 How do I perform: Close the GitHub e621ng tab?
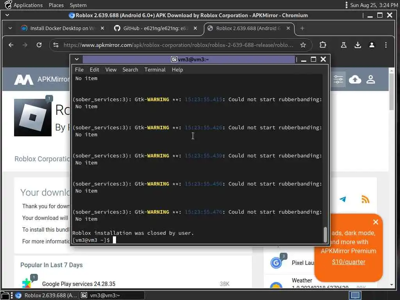pos(195,28)
